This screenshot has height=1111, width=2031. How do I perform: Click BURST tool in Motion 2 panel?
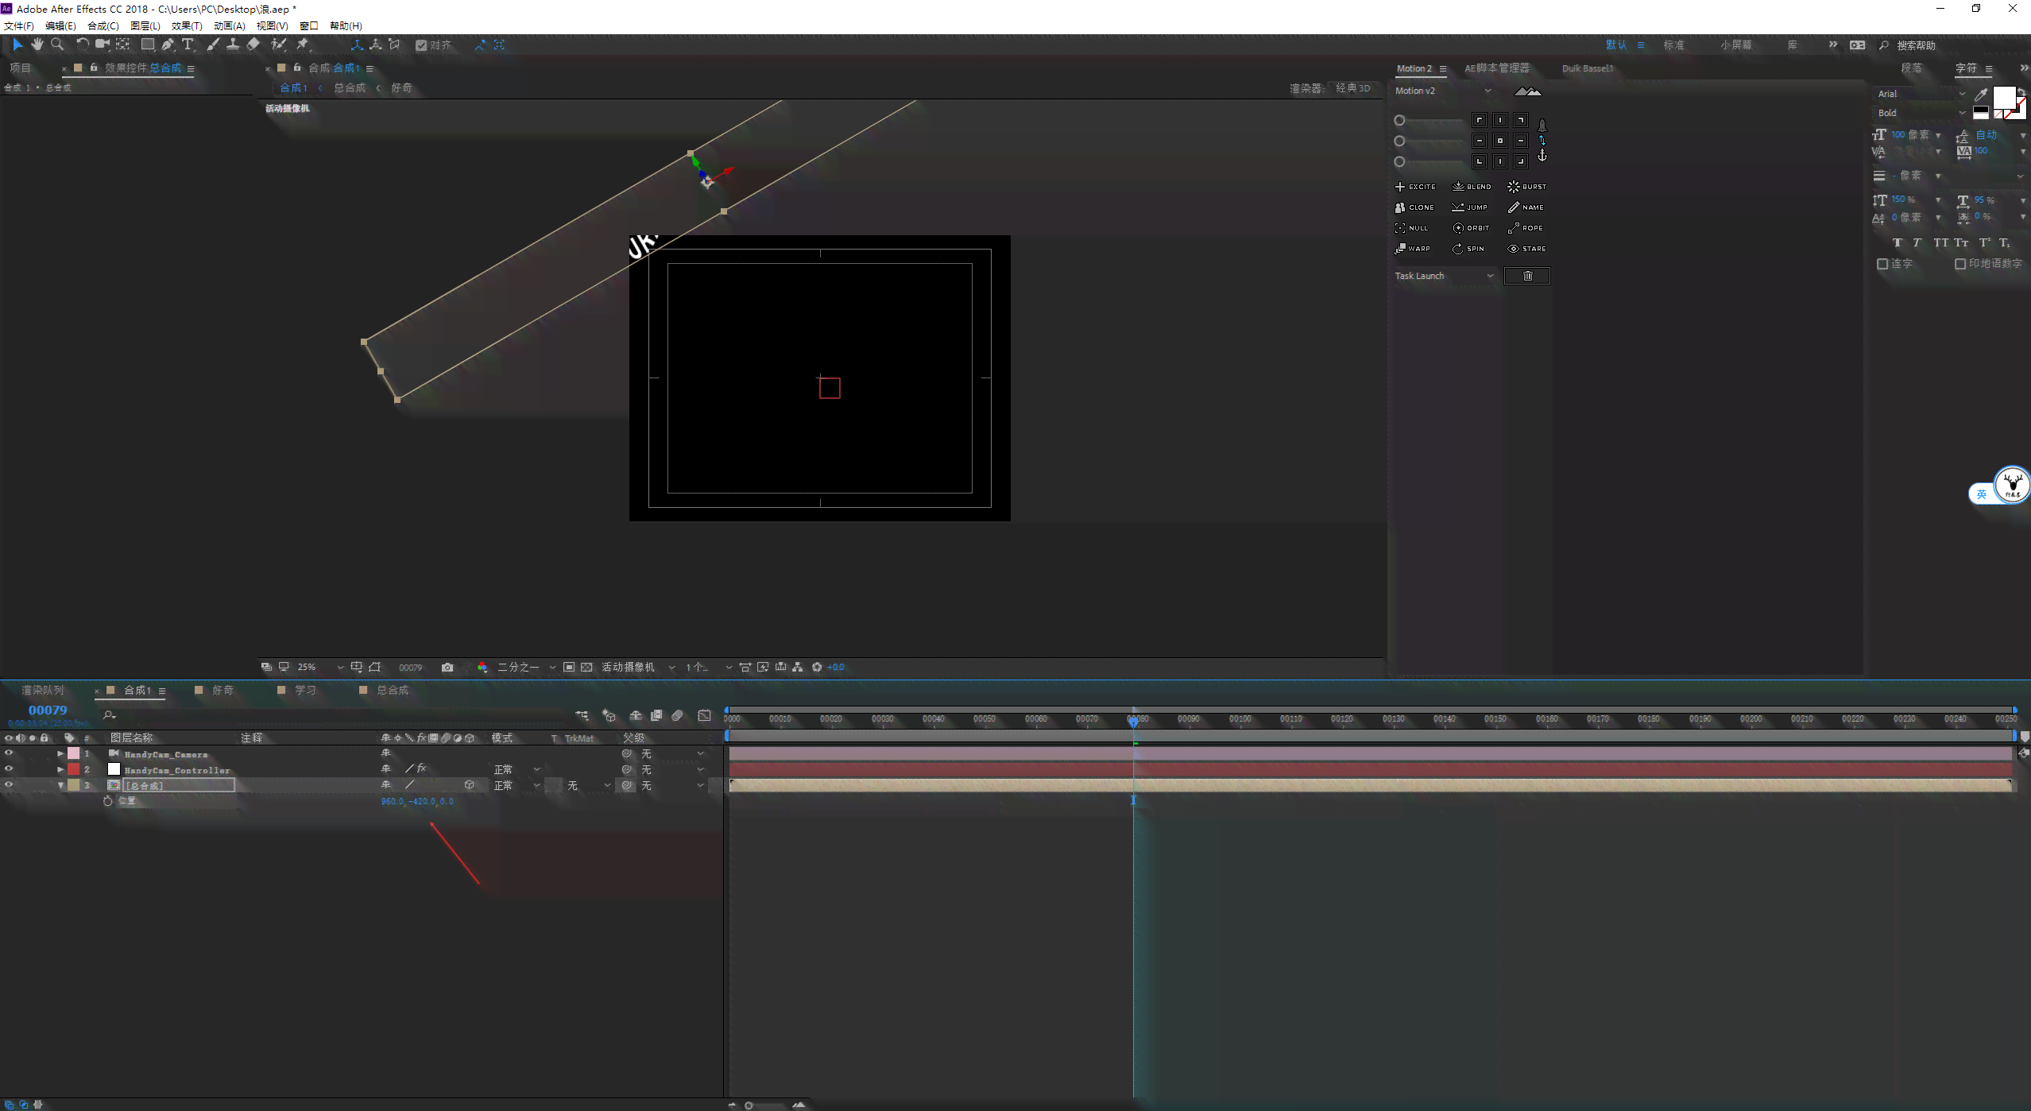coord(1527,187)
